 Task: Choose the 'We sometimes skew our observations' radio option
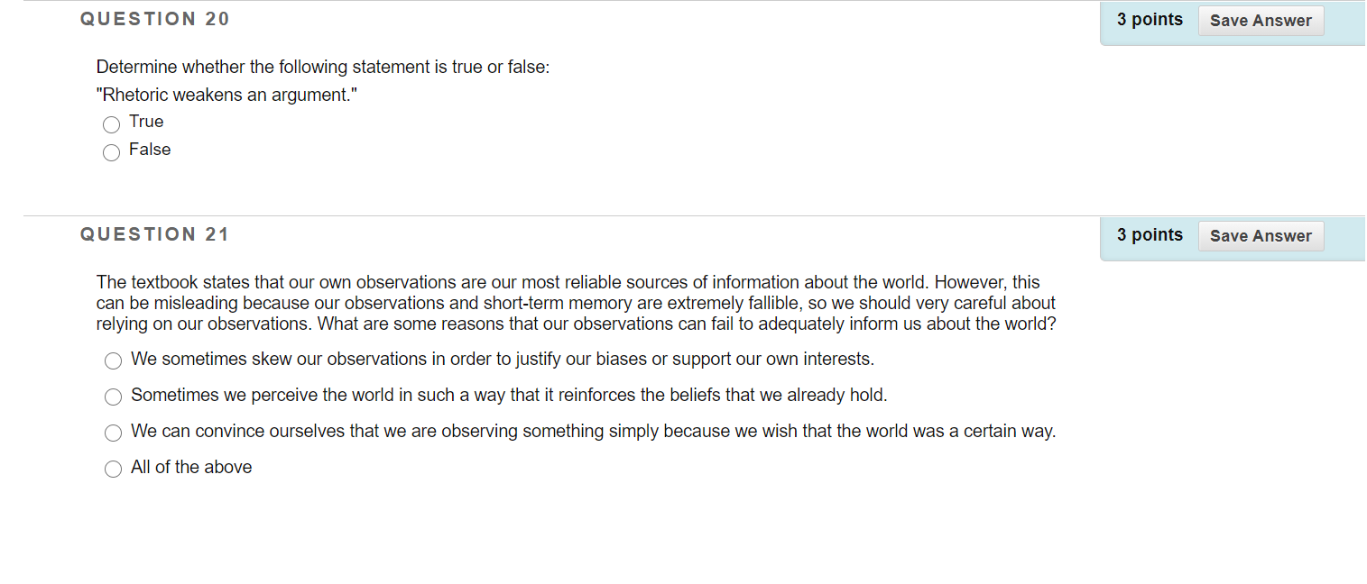point(113,361)
